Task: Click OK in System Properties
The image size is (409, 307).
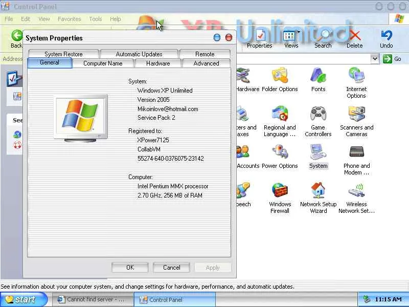Action: tap(130, 267)
